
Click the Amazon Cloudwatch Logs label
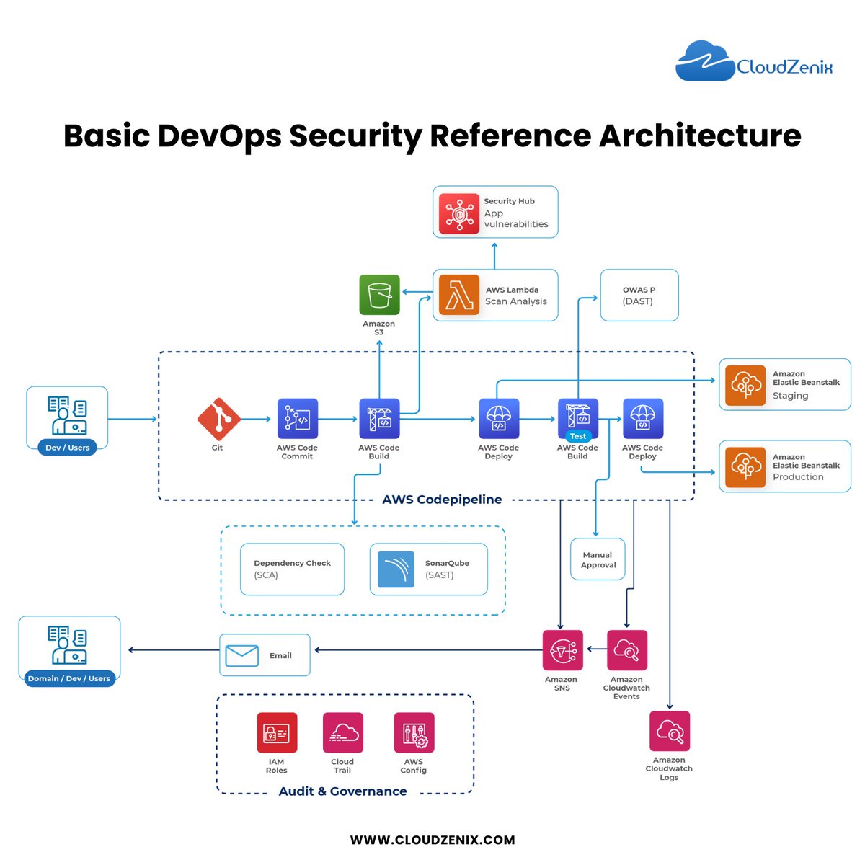click(x=669, y=768)
